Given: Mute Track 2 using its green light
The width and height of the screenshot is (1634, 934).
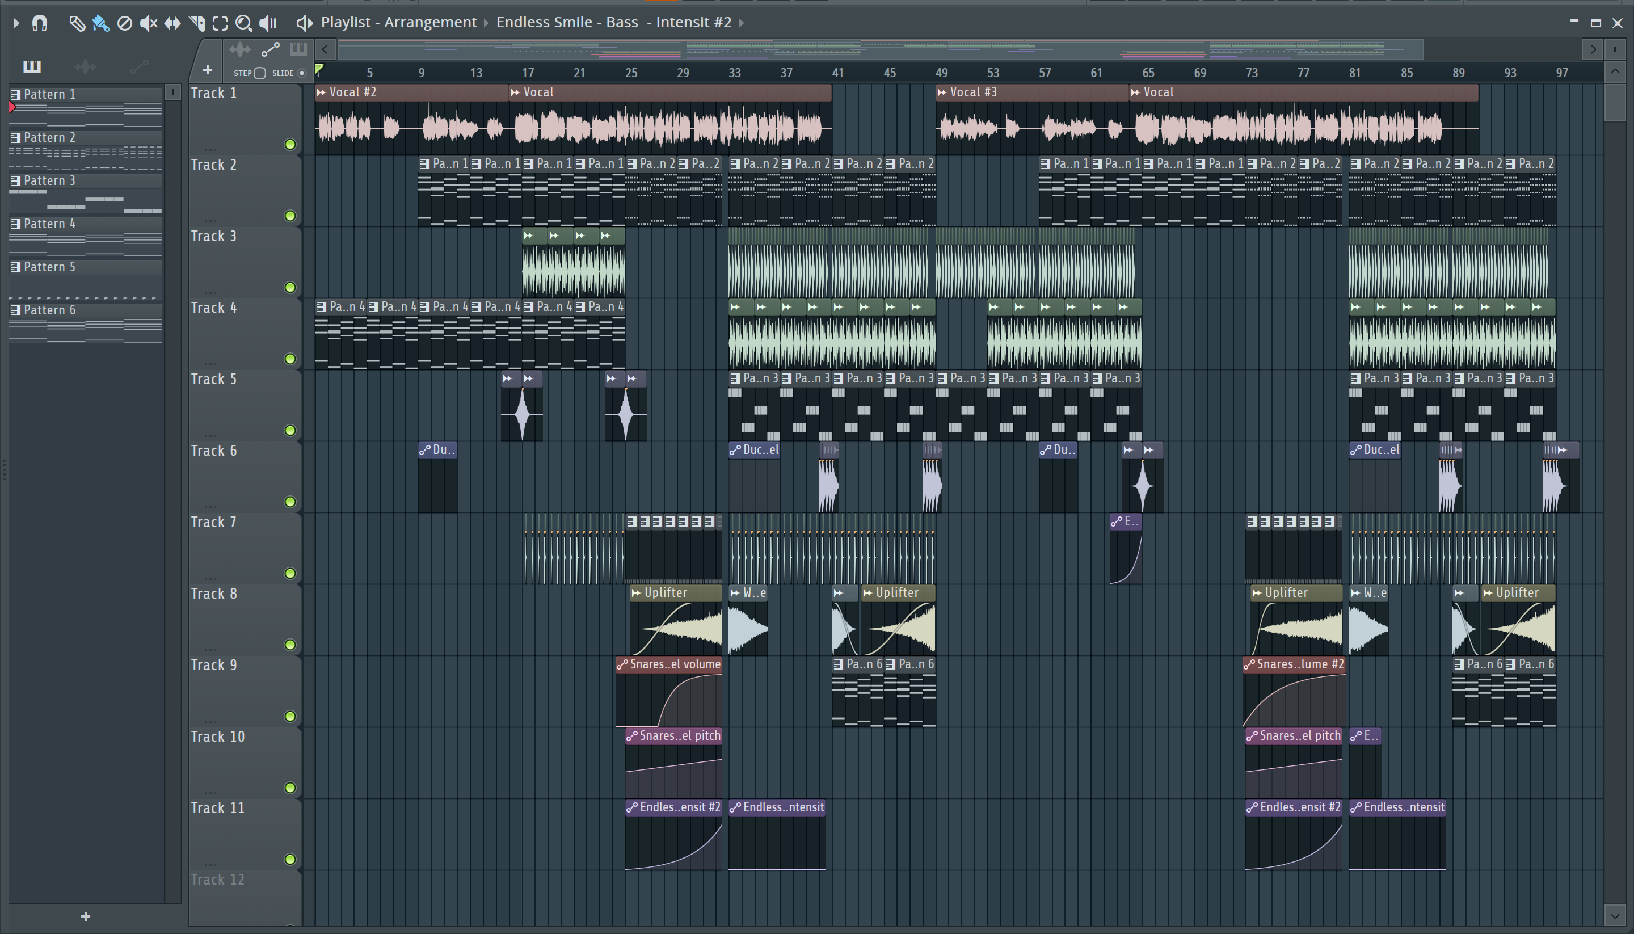Looking at the screenshot, I should (290, 216).
